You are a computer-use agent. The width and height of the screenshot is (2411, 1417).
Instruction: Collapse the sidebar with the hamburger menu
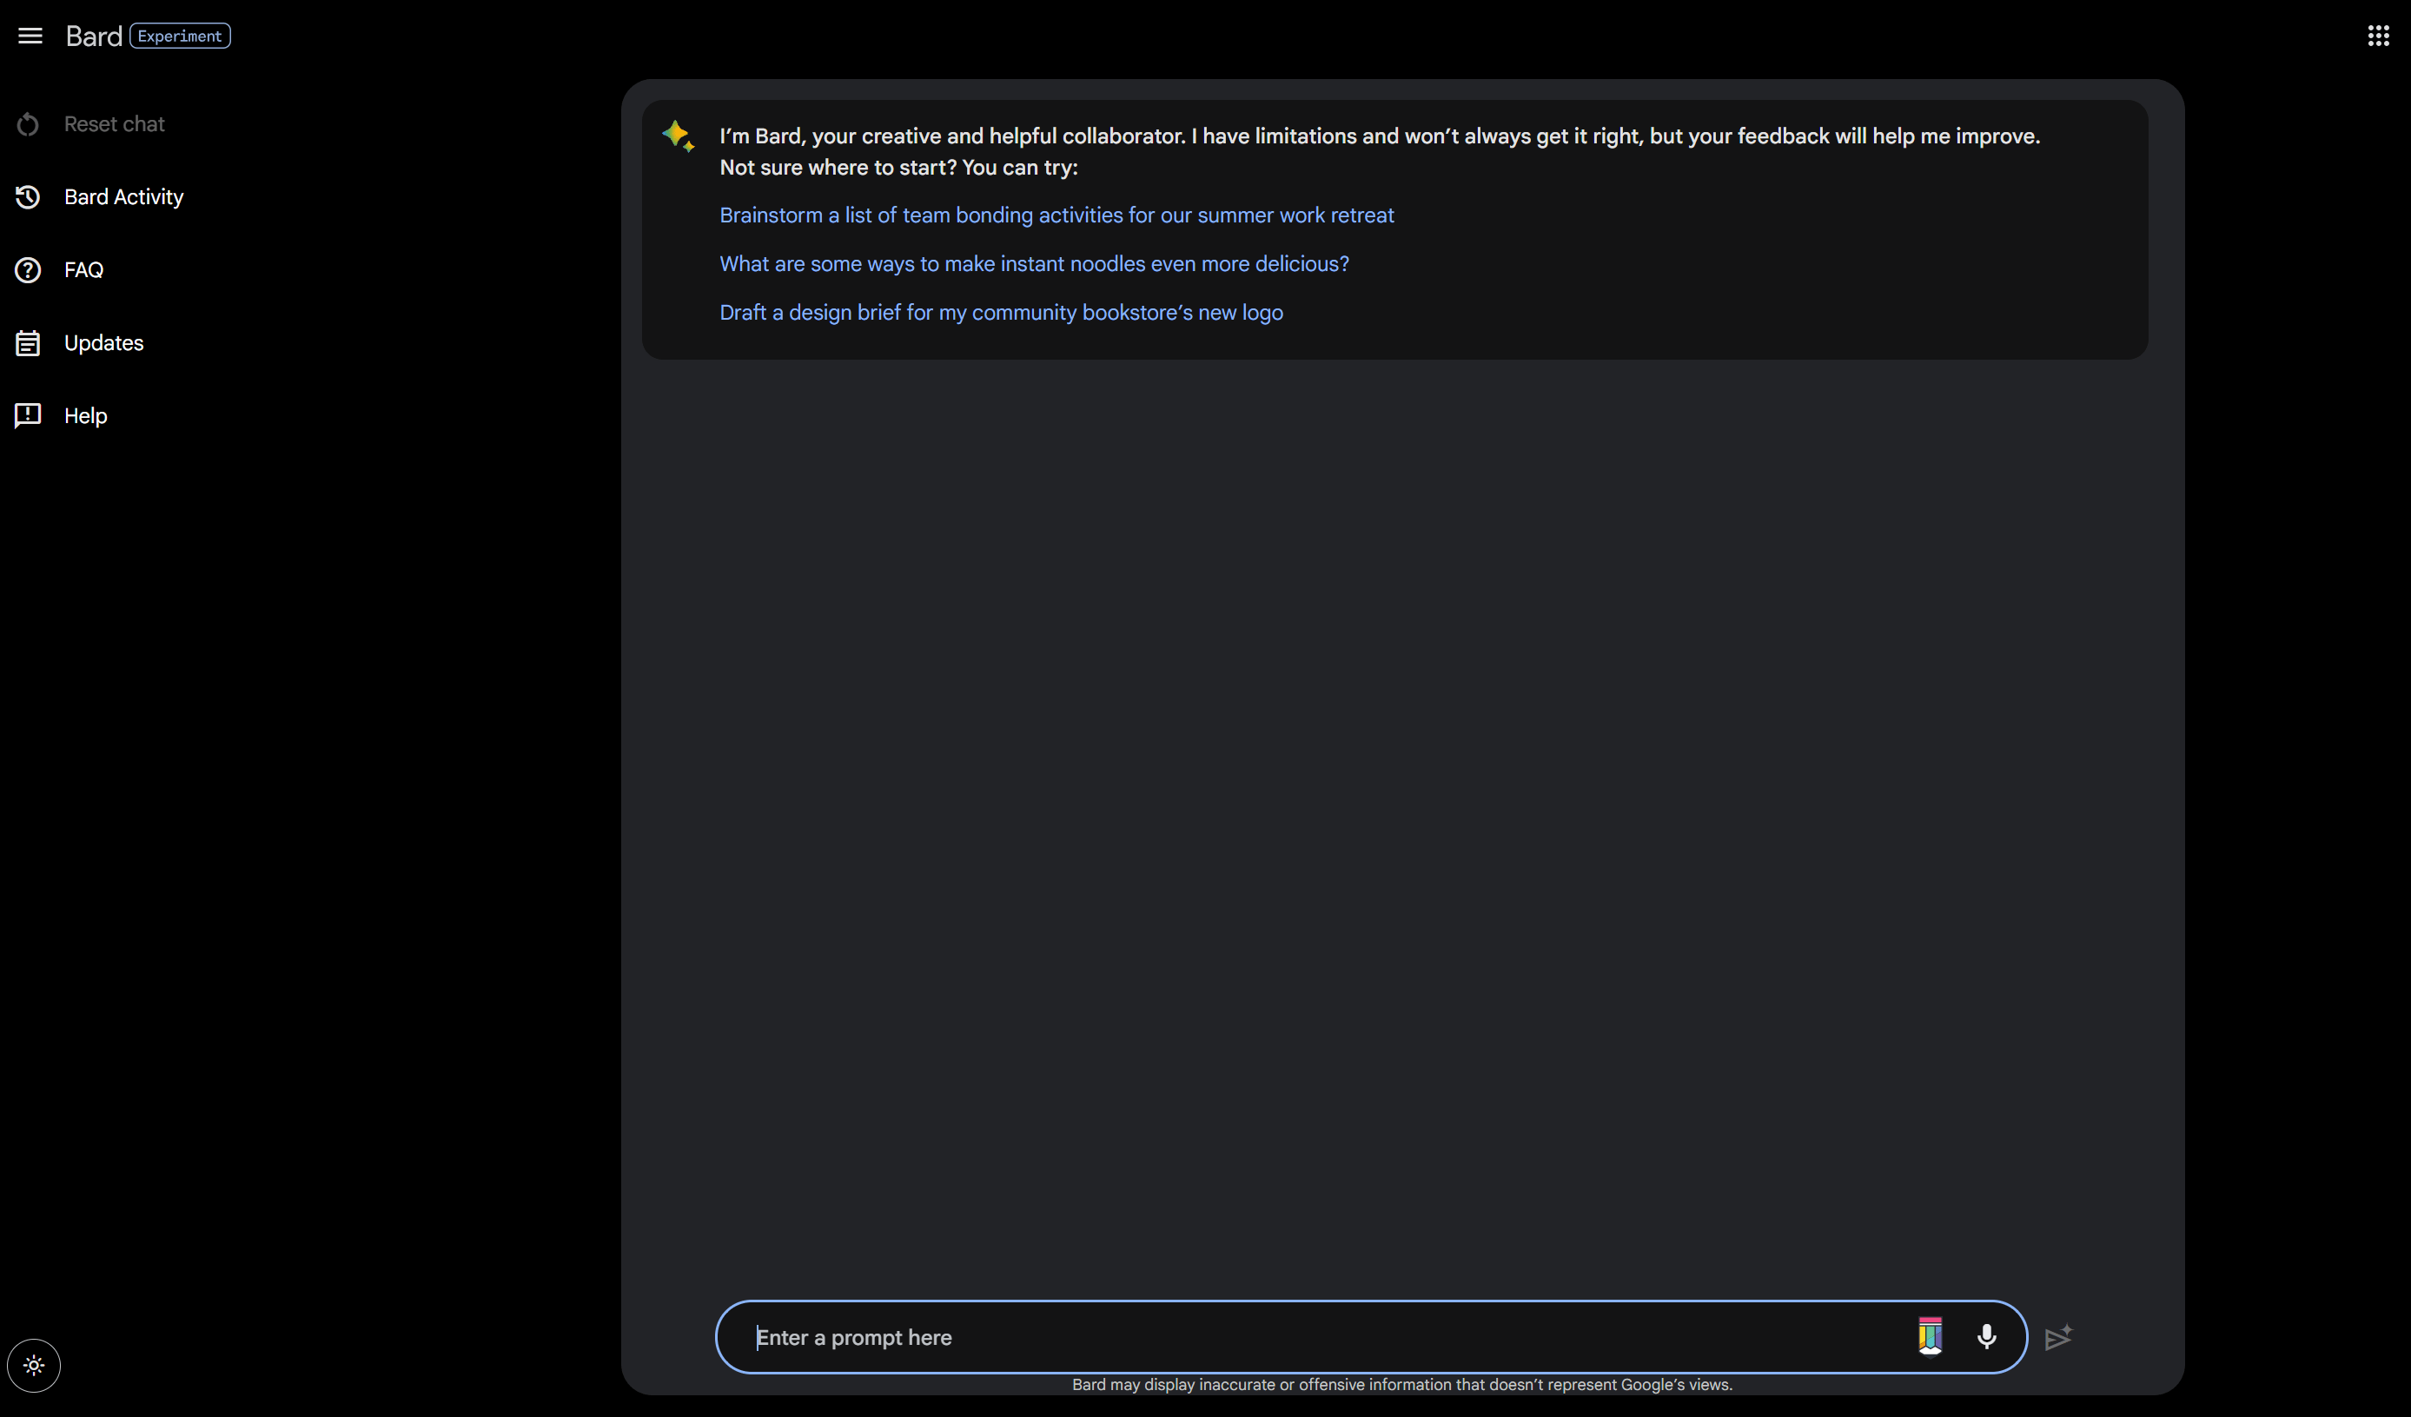pyautogui.click(x=30, y=36)
